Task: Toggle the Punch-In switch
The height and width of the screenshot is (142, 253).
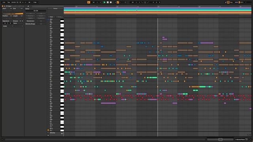Action: tap(142, 2)
